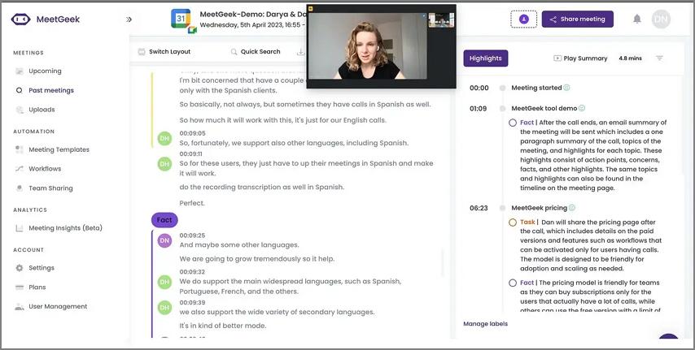
Task: Check the circle beside the pricing model Fact
Action: point(513,283)
